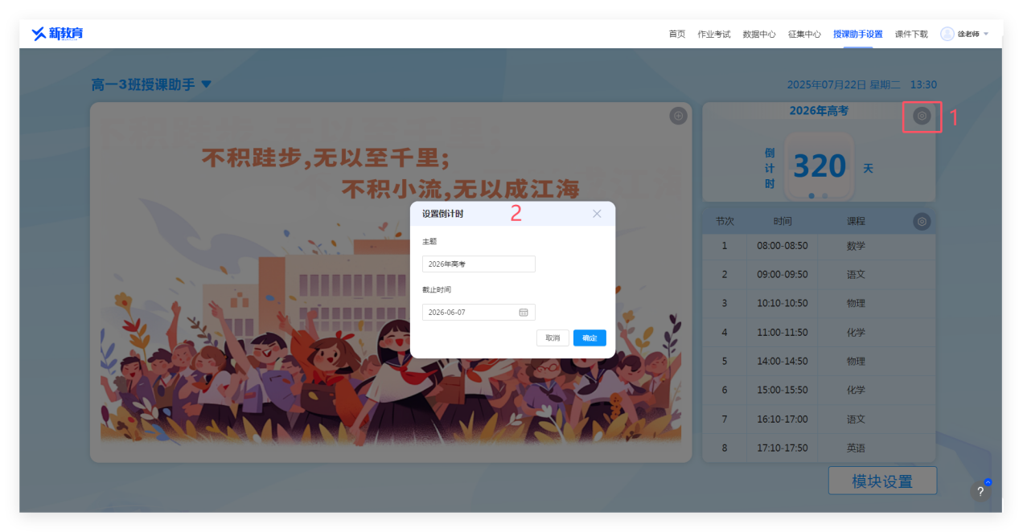The height and width of the screenshot is (532, 1023).
Task: Open the 数据中心 menu
Action: pyautogui.click(x=759, y=34)
